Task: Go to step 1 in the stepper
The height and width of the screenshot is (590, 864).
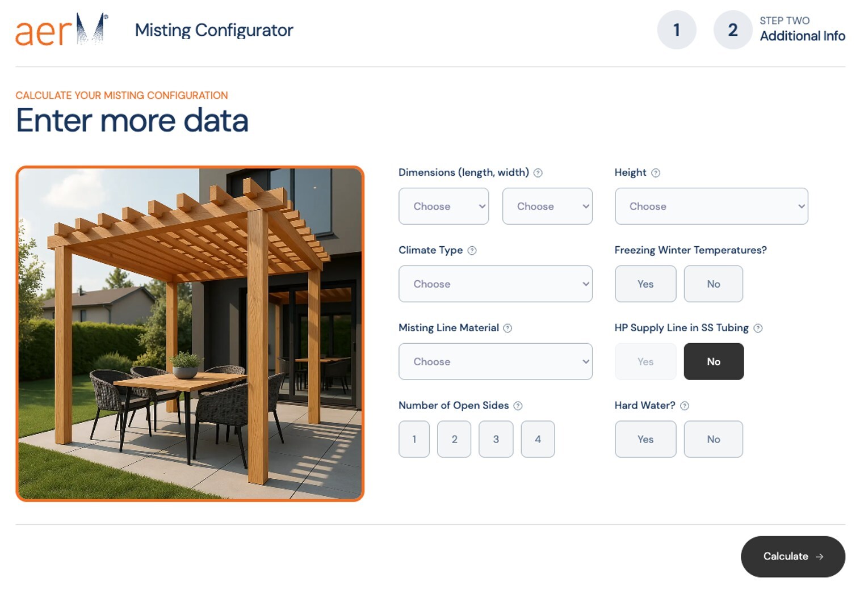Action: (676, 30)
